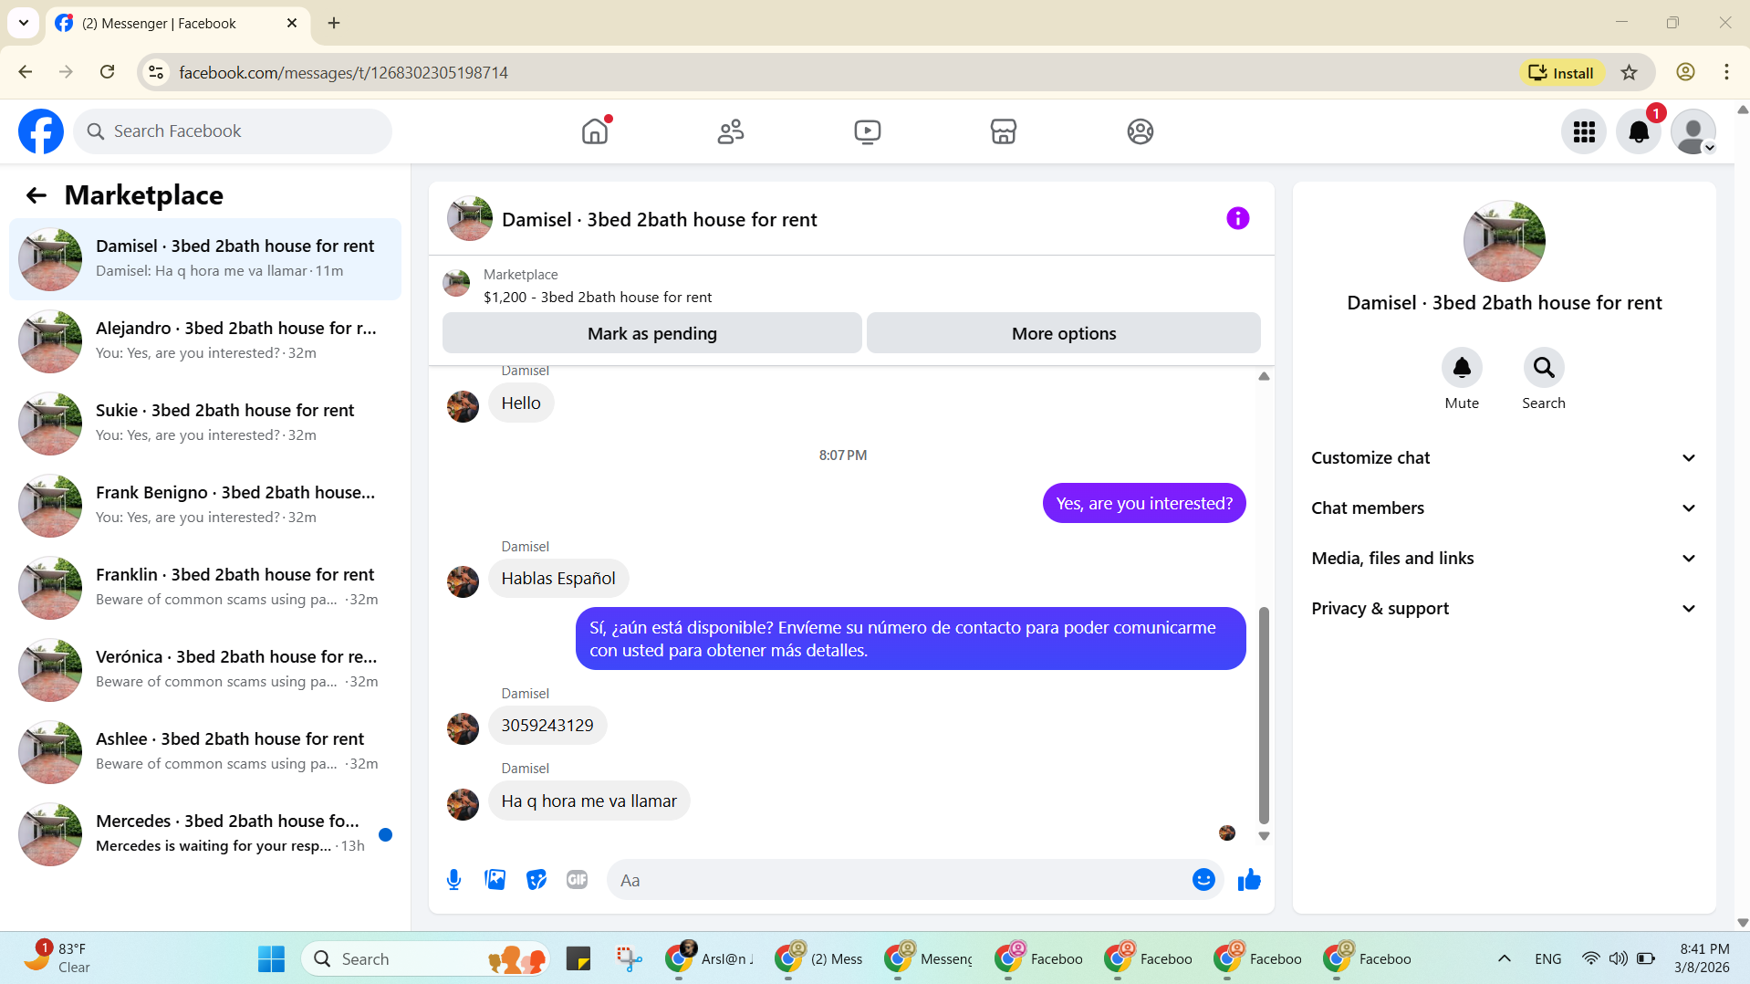1750x984 pixels.
Task: Open Sukie conversation in the list
Action: coord(205,424)
